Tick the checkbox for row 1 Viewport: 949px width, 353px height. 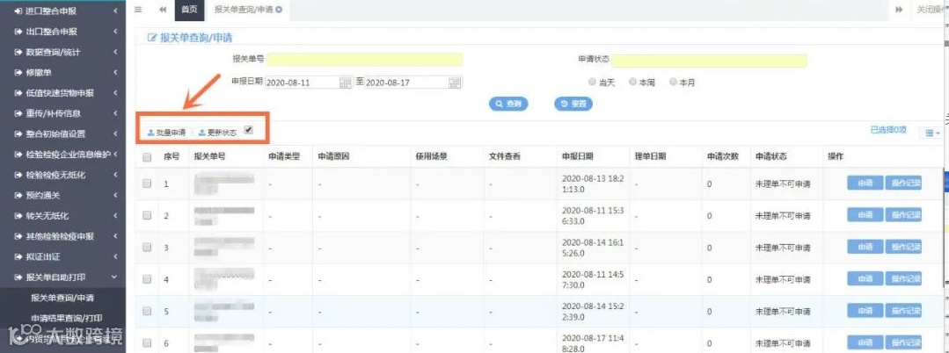point(147,184)
